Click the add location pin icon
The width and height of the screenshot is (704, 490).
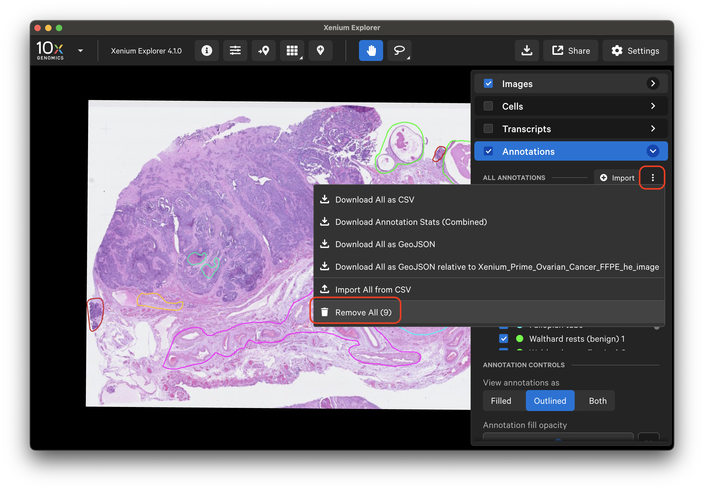(x=320, y=50)
